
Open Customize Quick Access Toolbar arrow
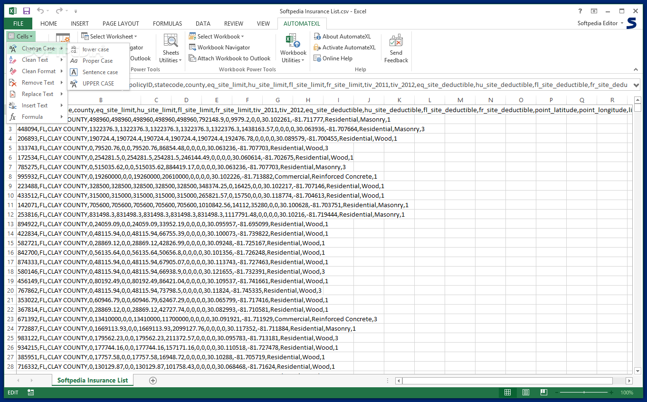click(76, 11)
